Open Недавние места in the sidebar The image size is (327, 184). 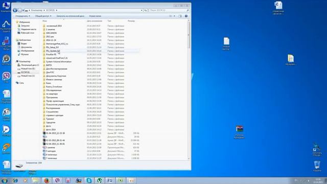tap(29, 30)
